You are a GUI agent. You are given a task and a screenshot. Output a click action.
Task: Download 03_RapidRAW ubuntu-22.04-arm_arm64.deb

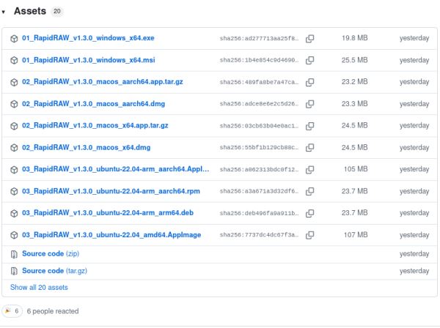108,213
